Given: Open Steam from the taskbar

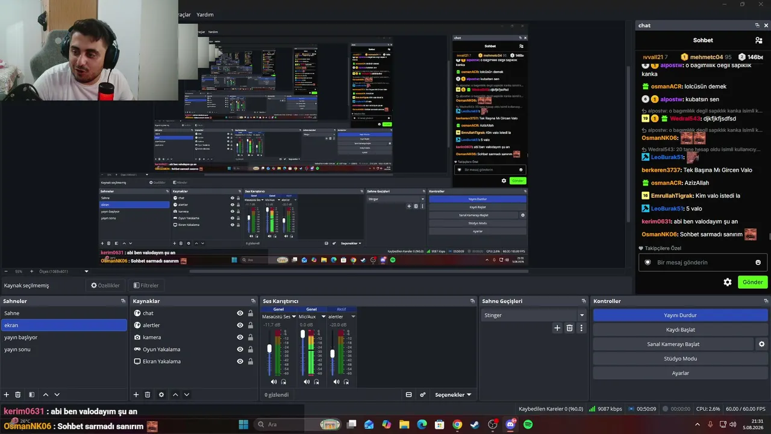Looking at the screenshot, I should [475, 424].
